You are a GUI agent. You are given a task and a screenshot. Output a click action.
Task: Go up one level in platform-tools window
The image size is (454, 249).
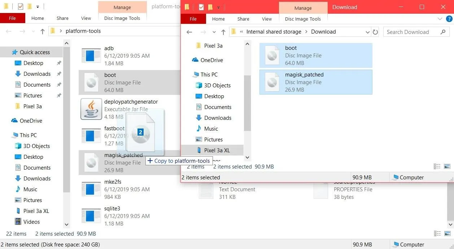coord(42,31)
